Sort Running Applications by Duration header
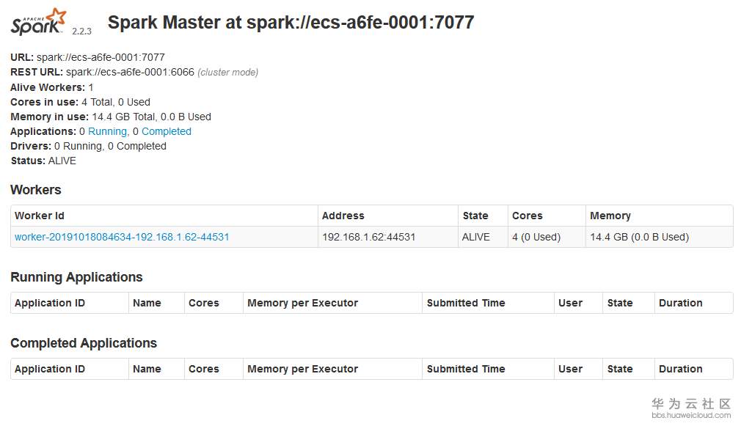Screen dimensions: 741x426 point(681,303)
